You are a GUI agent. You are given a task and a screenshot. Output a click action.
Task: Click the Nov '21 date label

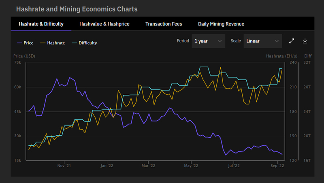[x=64, y=166]
